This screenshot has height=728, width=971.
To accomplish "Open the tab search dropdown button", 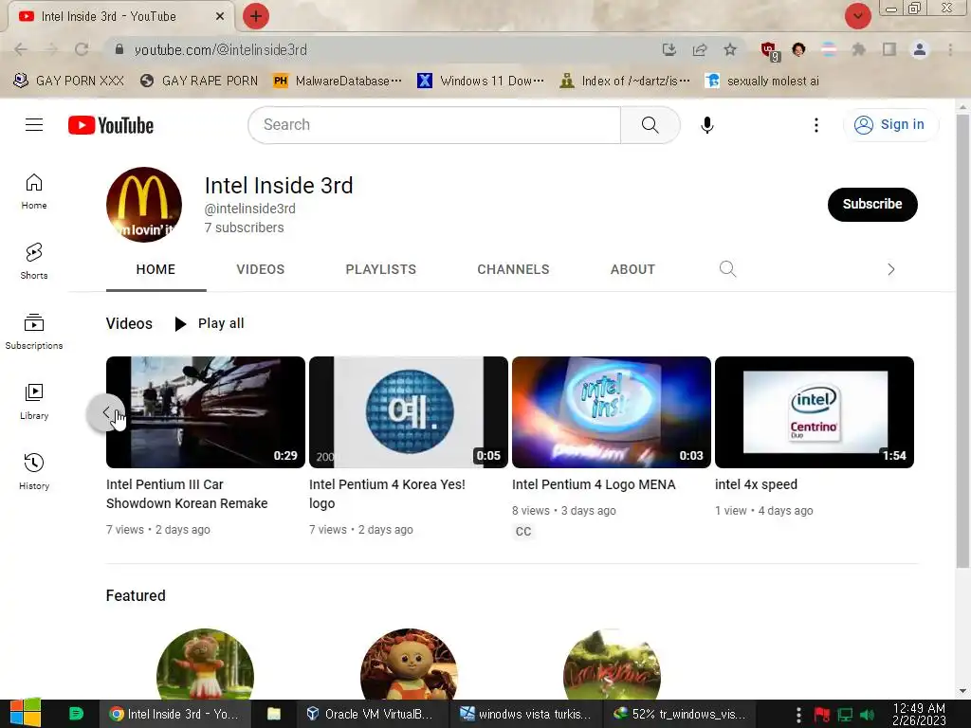I will coord(857,16).
